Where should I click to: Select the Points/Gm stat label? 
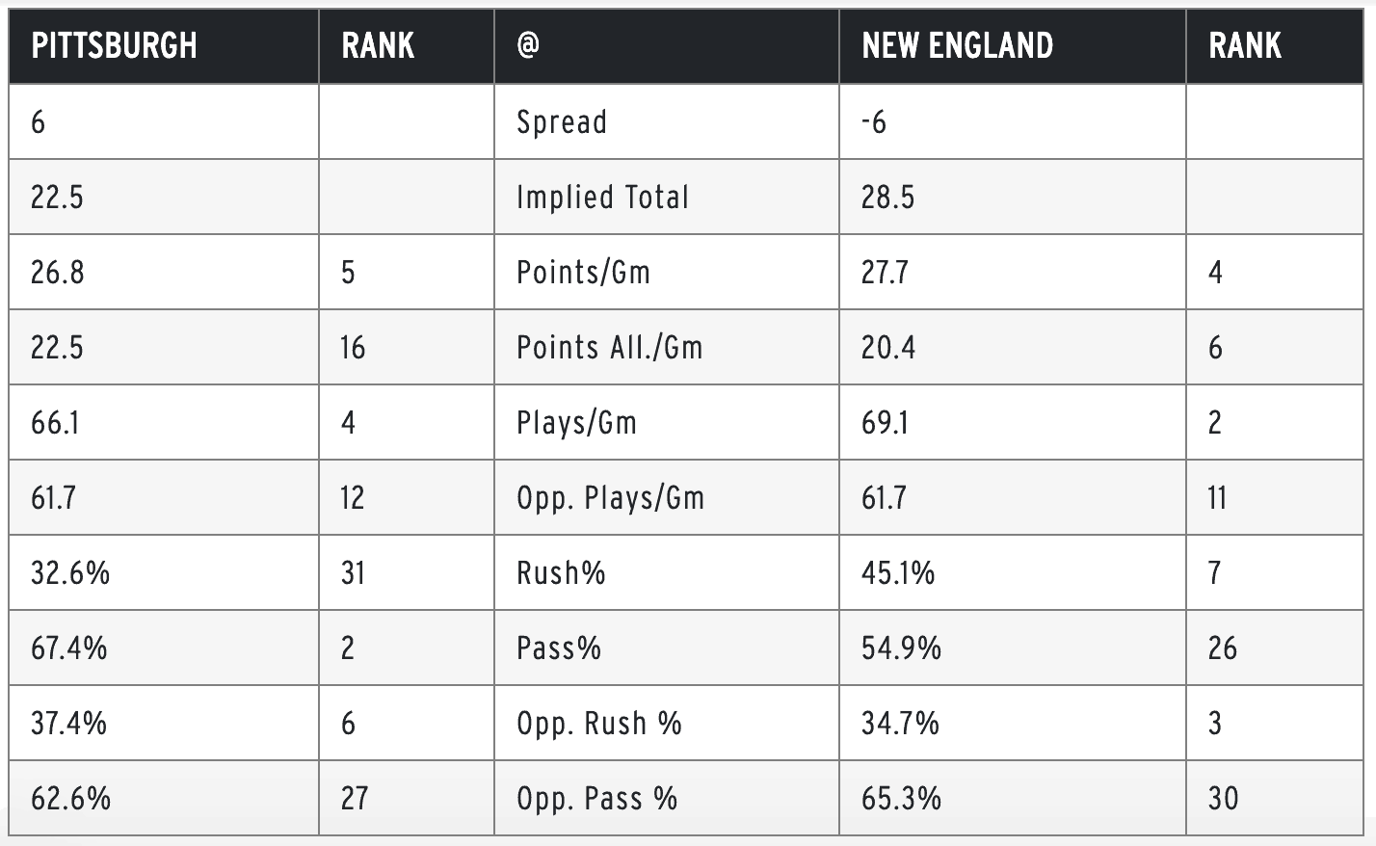tap(583, 273)
